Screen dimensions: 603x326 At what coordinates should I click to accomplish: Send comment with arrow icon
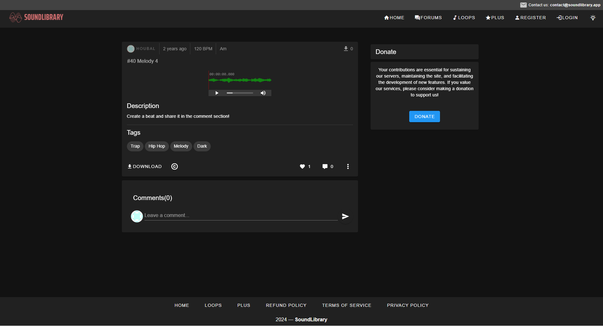pyautogui.click(x=345, y=216)
